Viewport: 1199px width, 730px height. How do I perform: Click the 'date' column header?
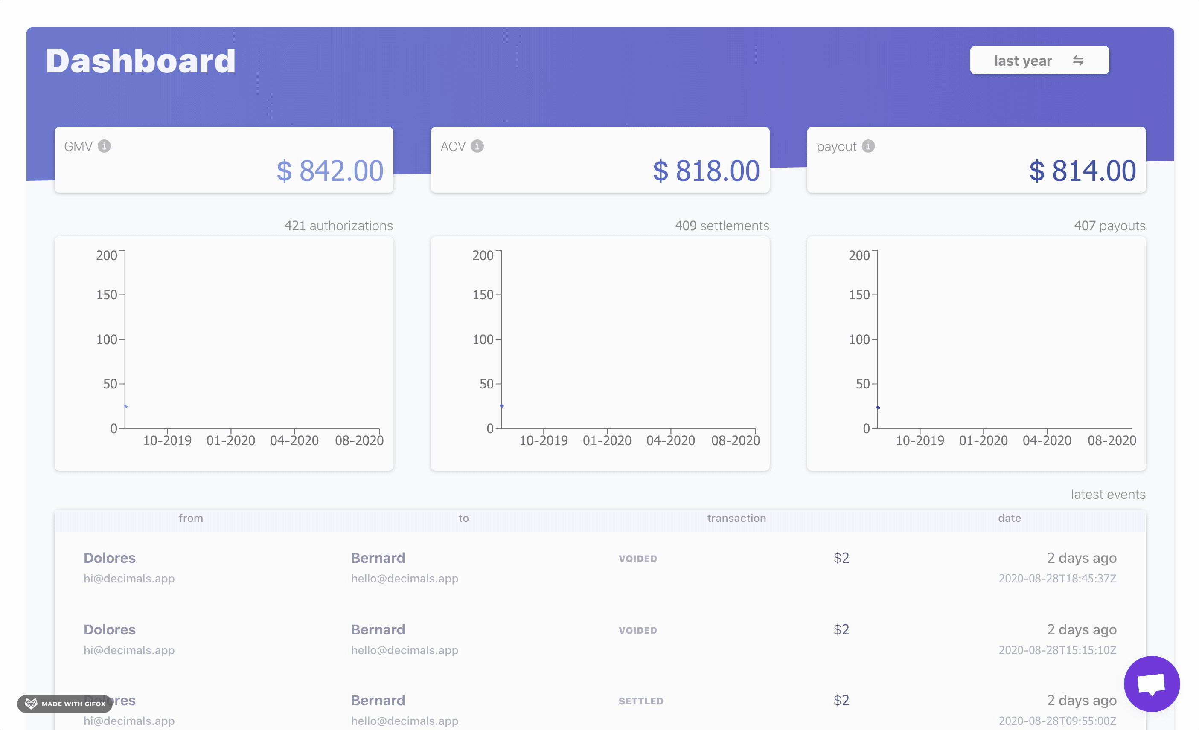(1009, 518)
